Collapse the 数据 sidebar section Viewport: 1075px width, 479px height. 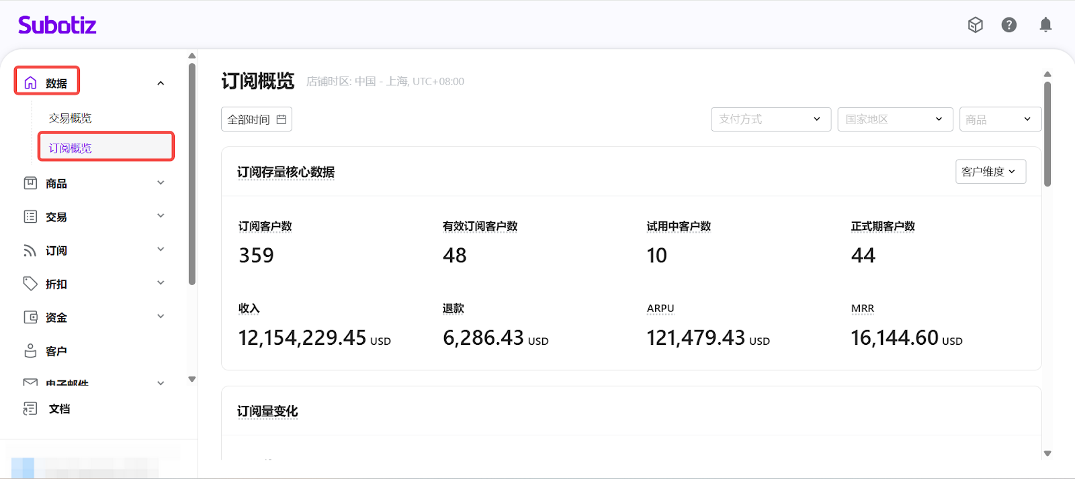coord(161,83)
